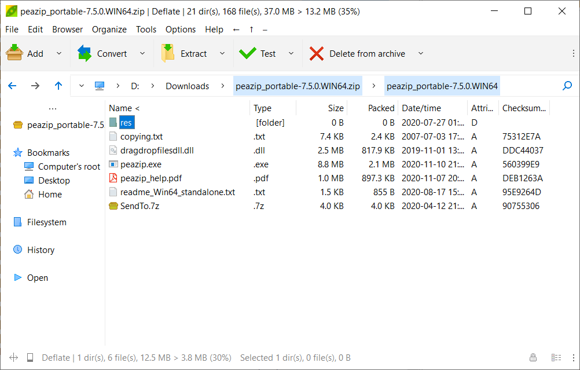Go forward with the right arrow
Image resolution: width=580 pixels, height=370 pixels.
[x=35, y=86]
